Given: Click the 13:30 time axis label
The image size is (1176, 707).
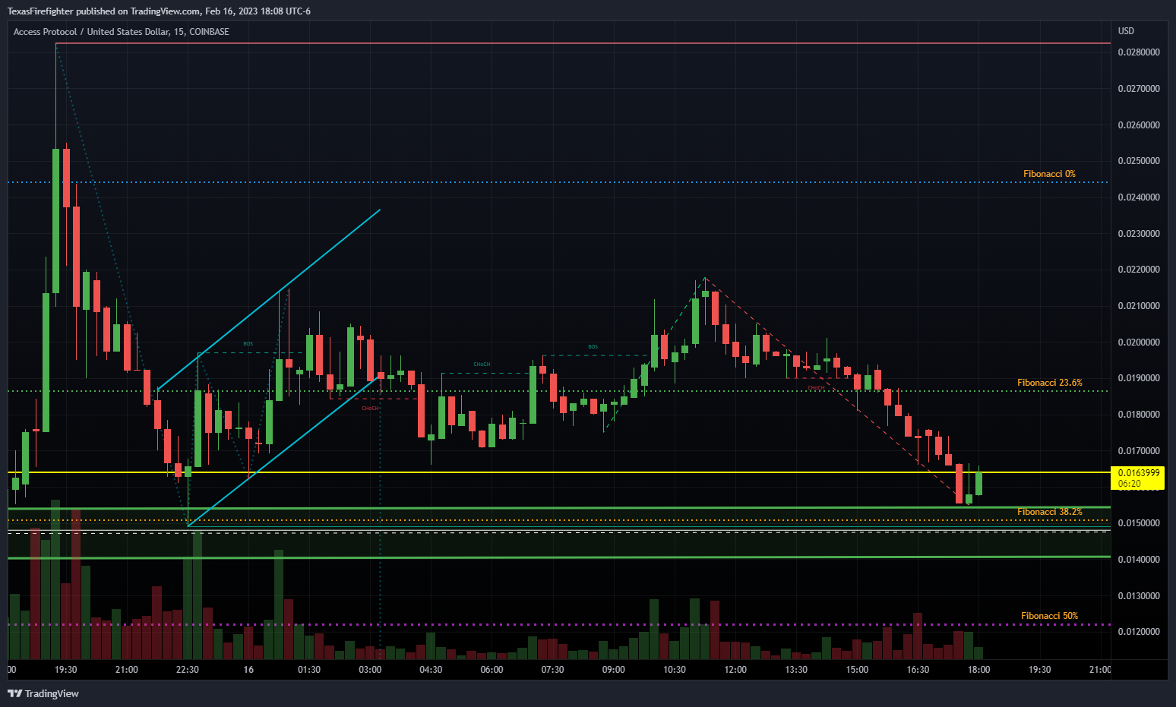Looking at the screenshot, I should point(796,670).
